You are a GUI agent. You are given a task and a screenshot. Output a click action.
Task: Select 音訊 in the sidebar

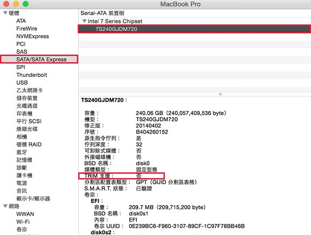click(22, 191)
